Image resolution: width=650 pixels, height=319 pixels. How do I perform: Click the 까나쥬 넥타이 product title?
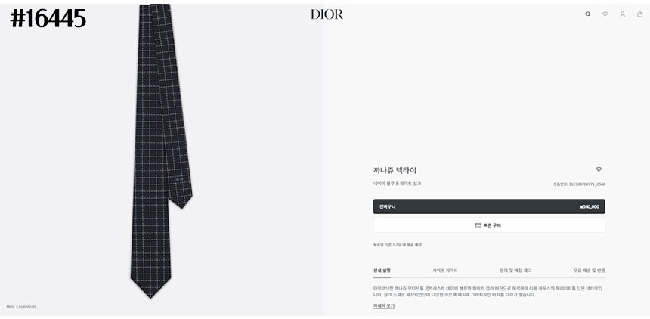(x=395, y=170)
